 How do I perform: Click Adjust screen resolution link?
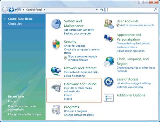131,51
